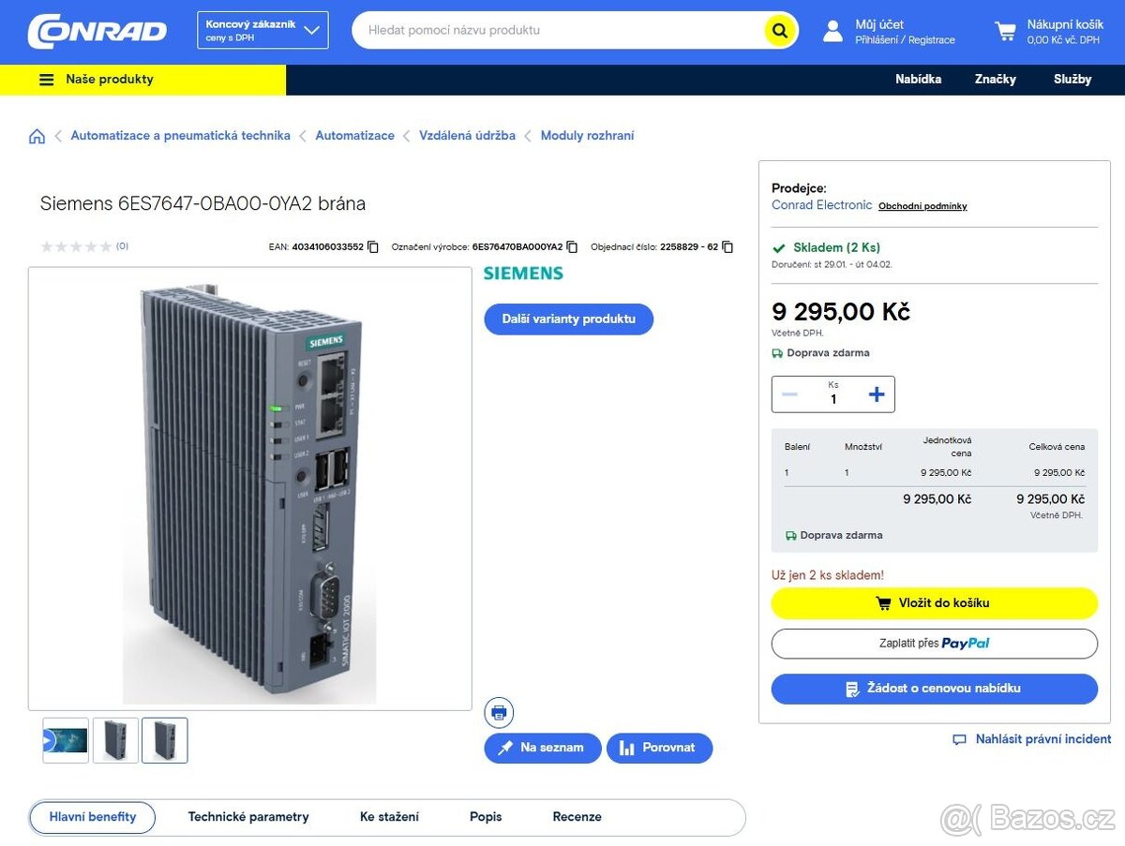Click the product star rating

click(76, 246)
